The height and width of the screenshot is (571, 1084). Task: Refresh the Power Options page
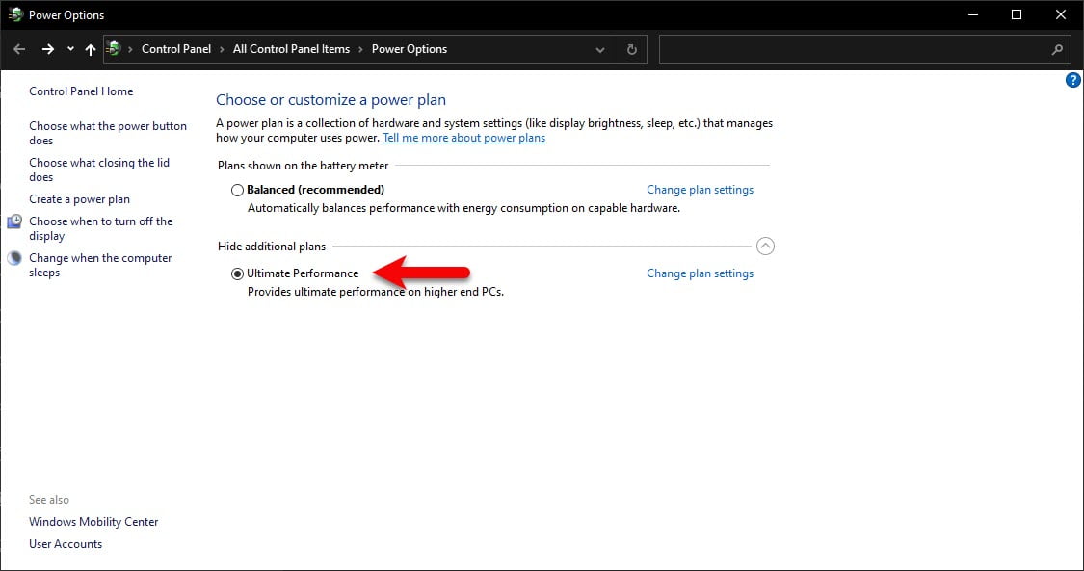point(631,50)
